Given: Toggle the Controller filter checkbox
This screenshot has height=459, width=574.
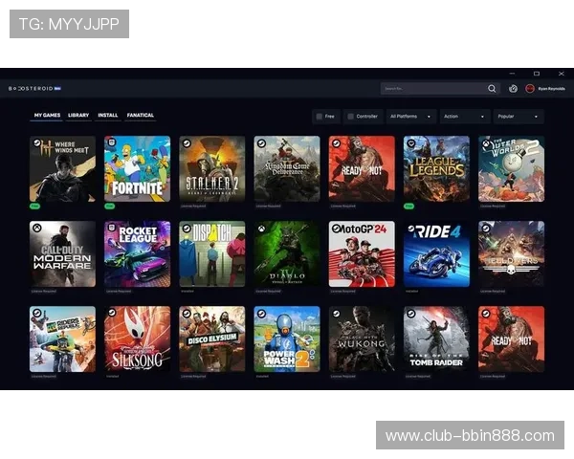Looking at the screenshot, I should click(350, 116).
